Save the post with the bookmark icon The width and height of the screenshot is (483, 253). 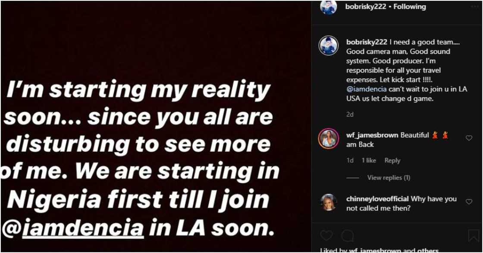point(473,235)
